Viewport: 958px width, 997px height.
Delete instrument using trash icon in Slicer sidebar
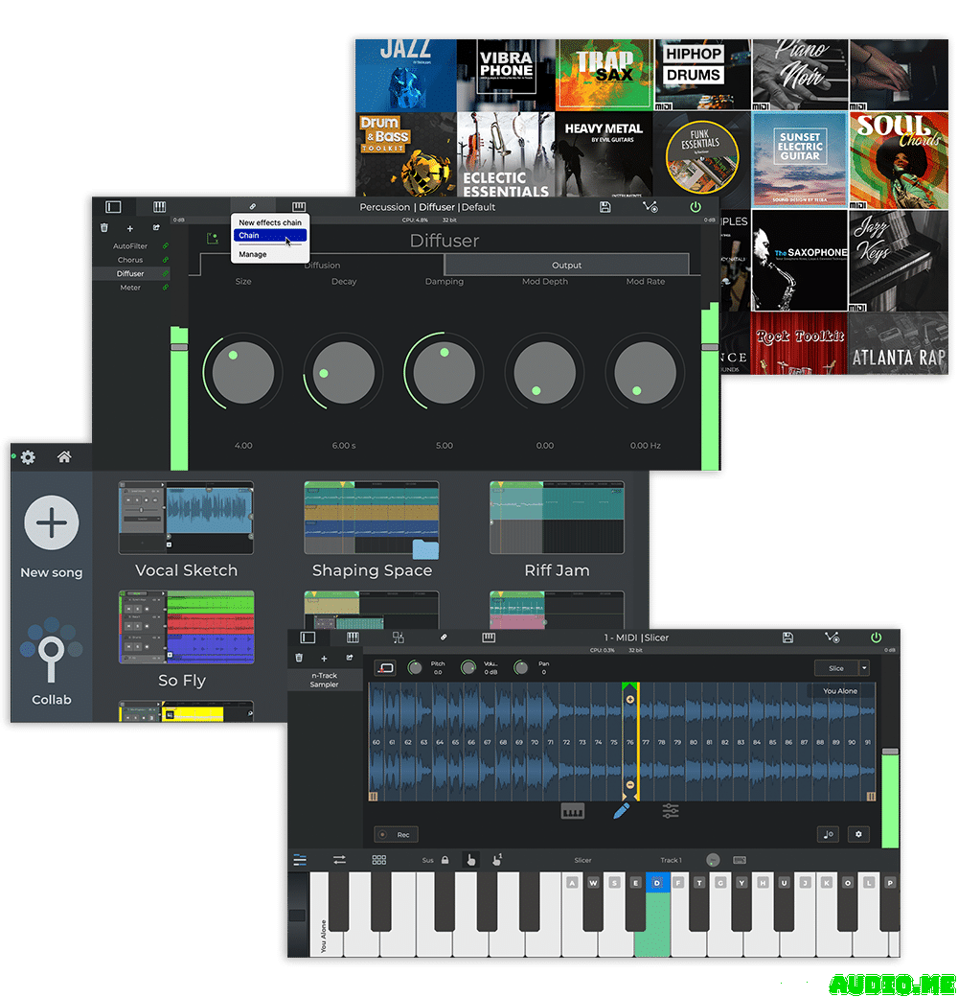[299, 658]
